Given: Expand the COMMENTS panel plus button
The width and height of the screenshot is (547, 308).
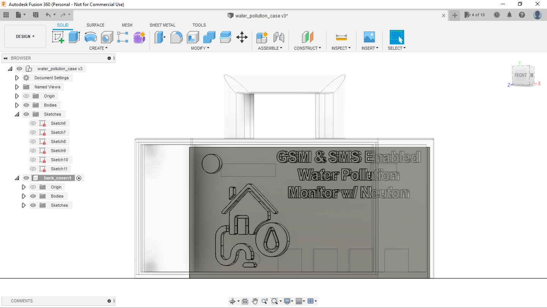Looking at the screenshot, I should (x=109, y=301).
